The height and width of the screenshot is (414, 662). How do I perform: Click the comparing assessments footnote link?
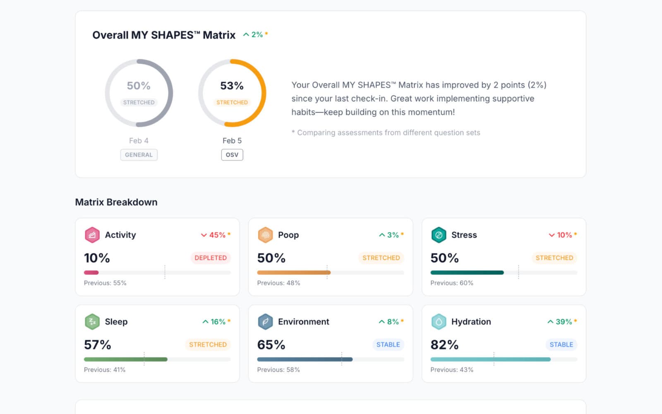pyautogui.click(x=386, y=132)
